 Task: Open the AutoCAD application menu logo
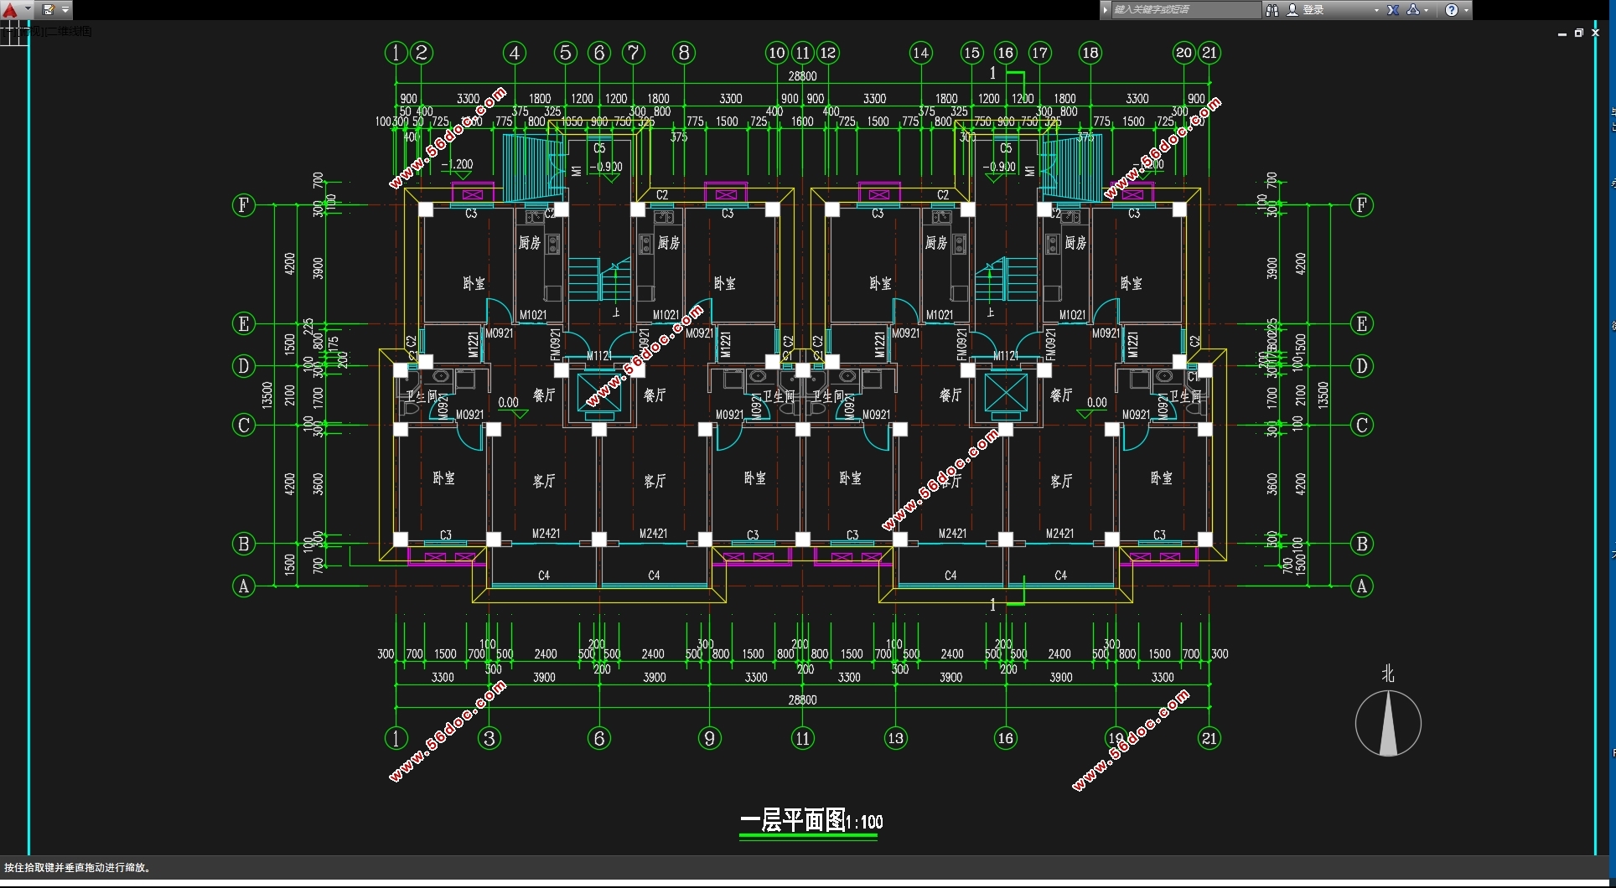tap(10, 10)
